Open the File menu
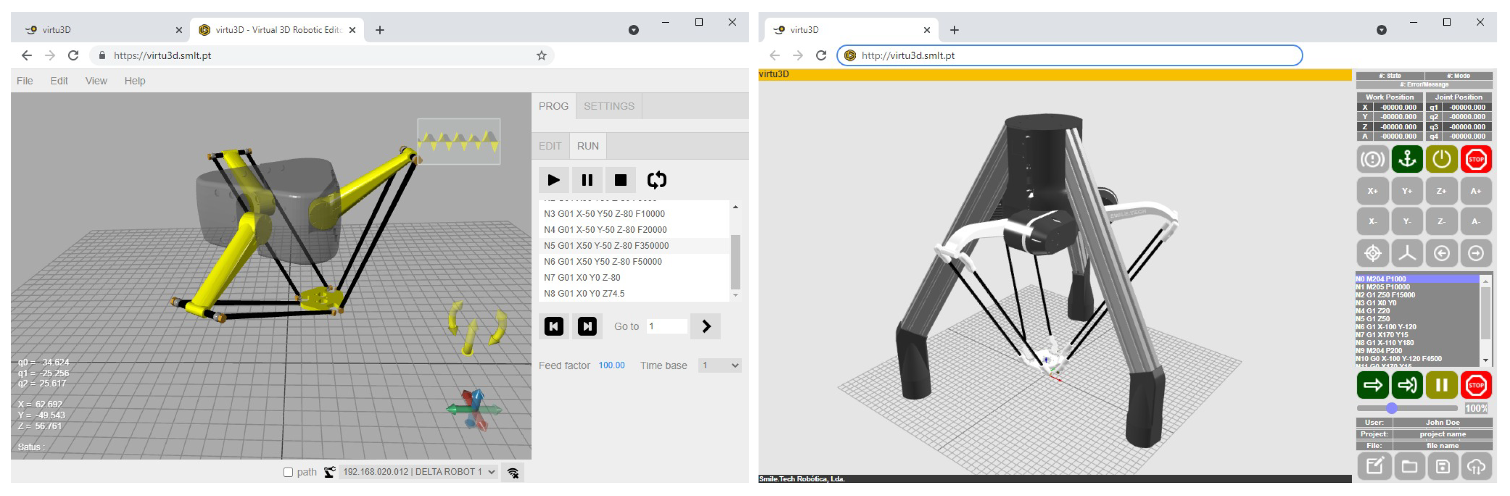The image size is (1510, 496). pyautogui.click(x=24, y=81)
